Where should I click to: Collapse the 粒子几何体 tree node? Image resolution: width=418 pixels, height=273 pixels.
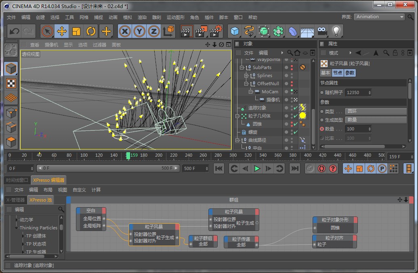pyautogui.click(x=237, y=116)
